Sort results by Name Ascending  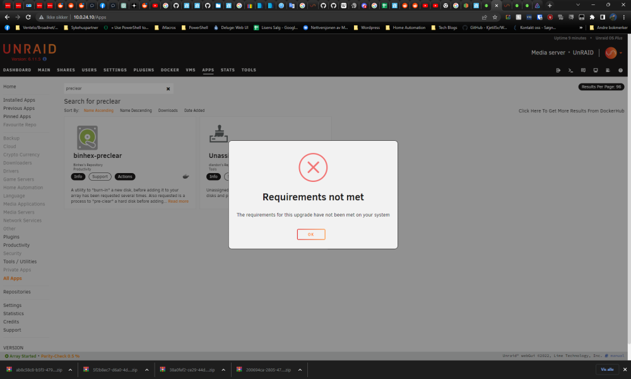(98, 111)
